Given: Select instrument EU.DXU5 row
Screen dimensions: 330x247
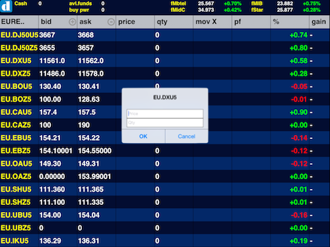Looking at the screenshot, I should point(165,61).
